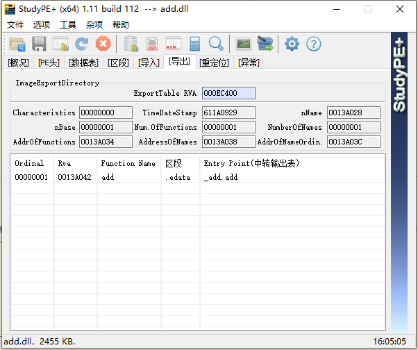
Task: Click the floppy disk save icon
Action: click(39, 44)
